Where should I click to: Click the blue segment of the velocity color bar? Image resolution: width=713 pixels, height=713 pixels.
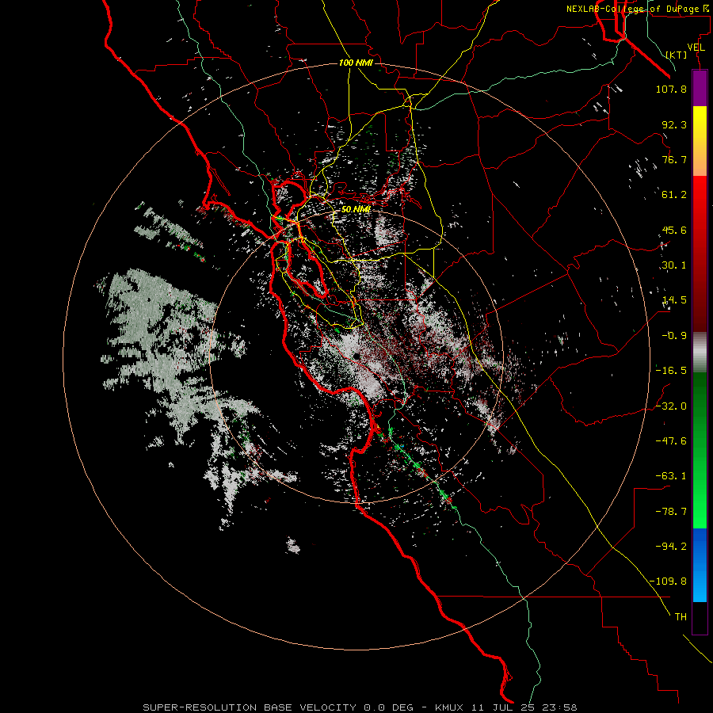coord(700,565)
